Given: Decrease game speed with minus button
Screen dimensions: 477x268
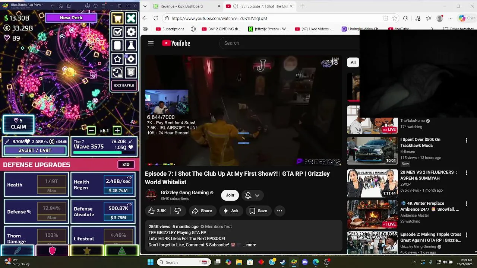Looking at the screenshot, I should coord(91,130).
